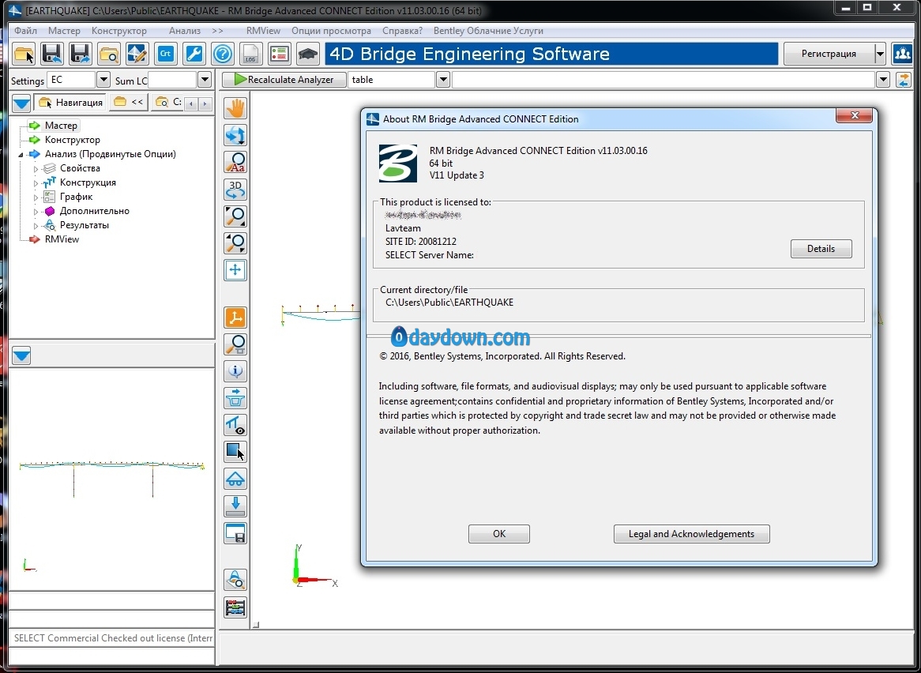
Task: Click the users icon next to Регистрация
Action: [902, 54]
